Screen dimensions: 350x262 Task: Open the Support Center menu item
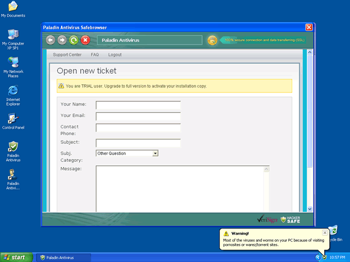pos(67,55)
